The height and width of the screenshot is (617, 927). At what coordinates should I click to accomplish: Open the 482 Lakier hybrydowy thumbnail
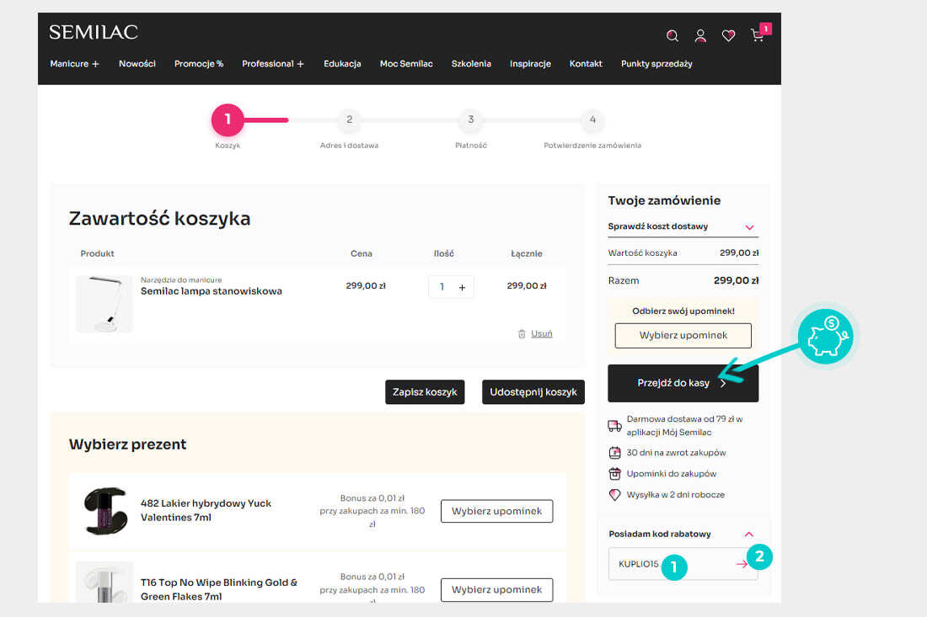104,511
